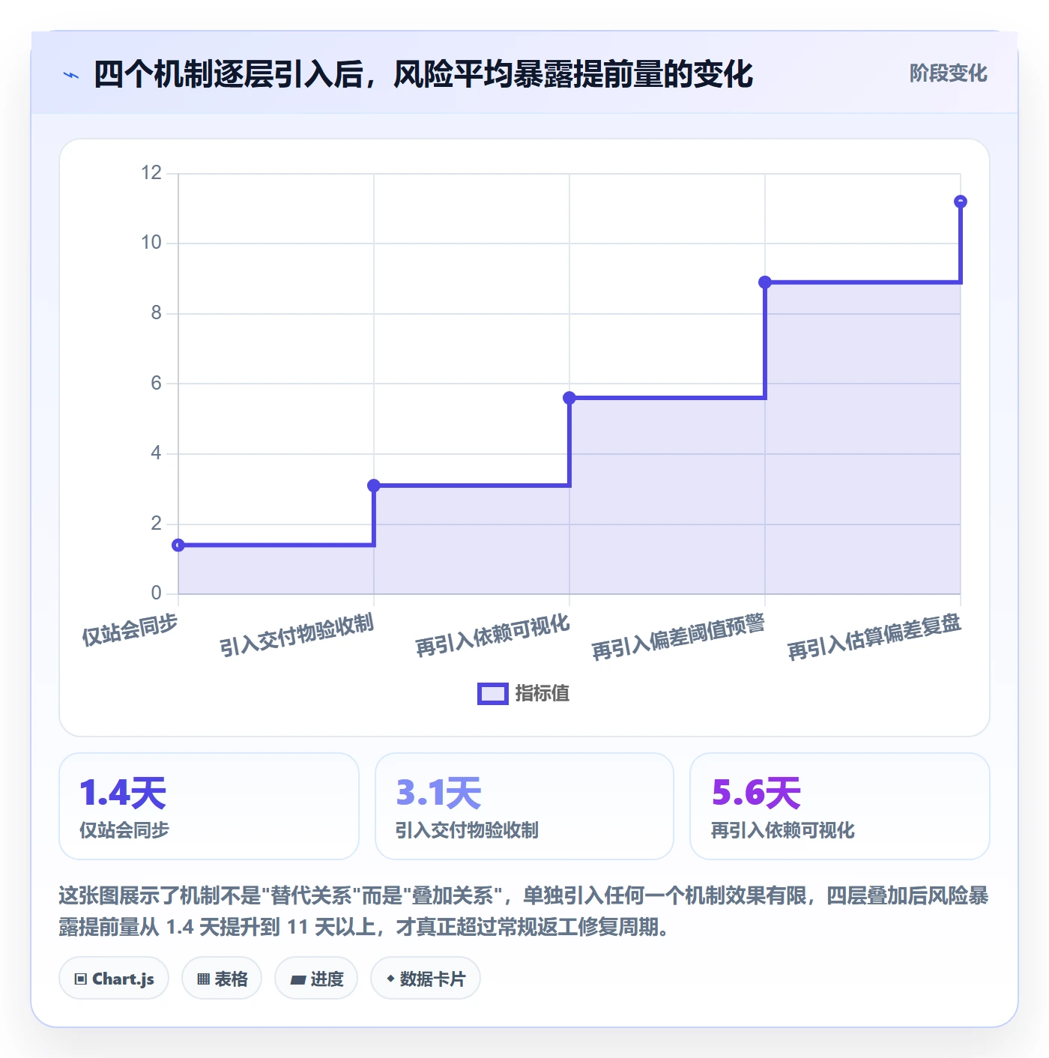Click the y-axis value 8
Image resolution: width=1049 pixels, height=1058 pixels.
pyautogui.click(x=156, y=313)
